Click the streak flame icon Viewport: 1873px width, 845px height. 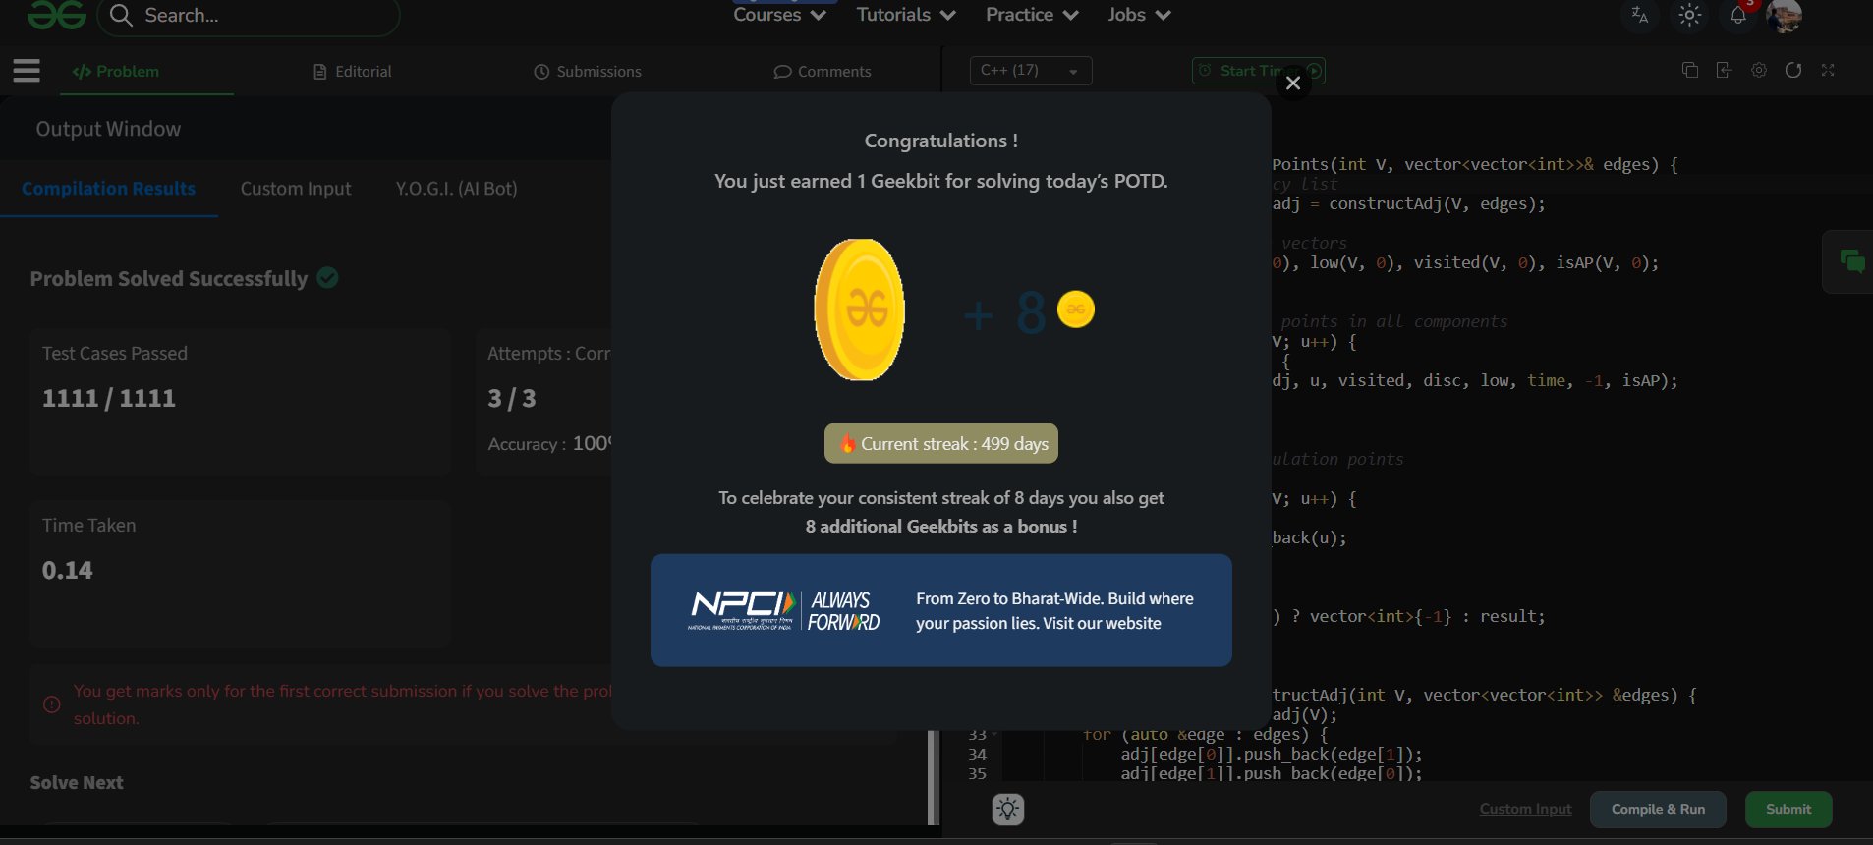(x=847, y=443)
